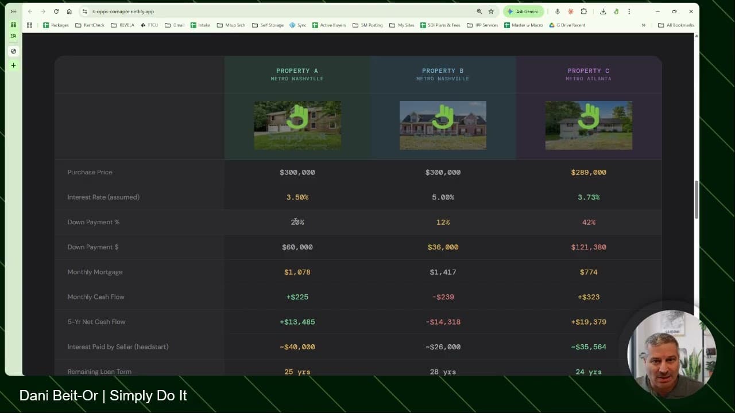Open the zoom magnifier in the address bar

479,11
